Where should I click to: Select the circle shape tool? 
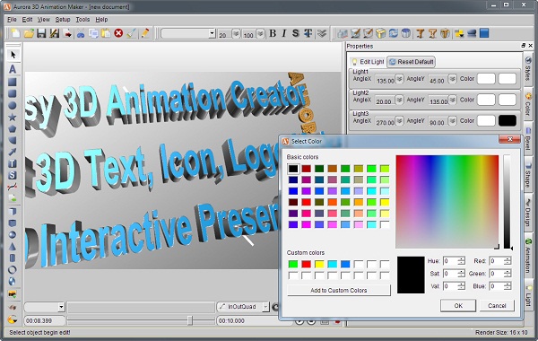[13, 105]
